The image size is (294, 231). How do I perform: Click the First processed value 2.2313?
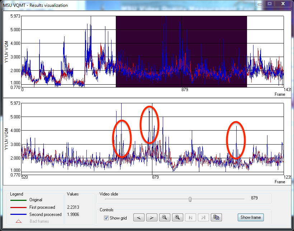tap(73, 207)
